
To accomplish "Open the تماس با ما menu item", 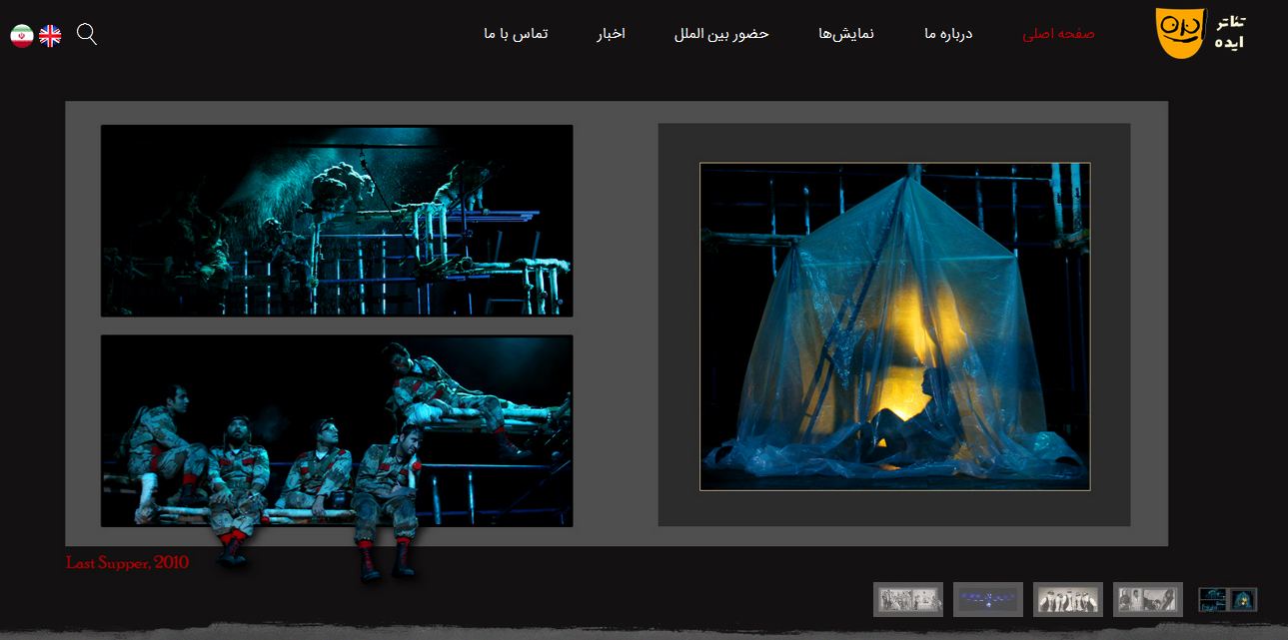I will pos(516,34).
